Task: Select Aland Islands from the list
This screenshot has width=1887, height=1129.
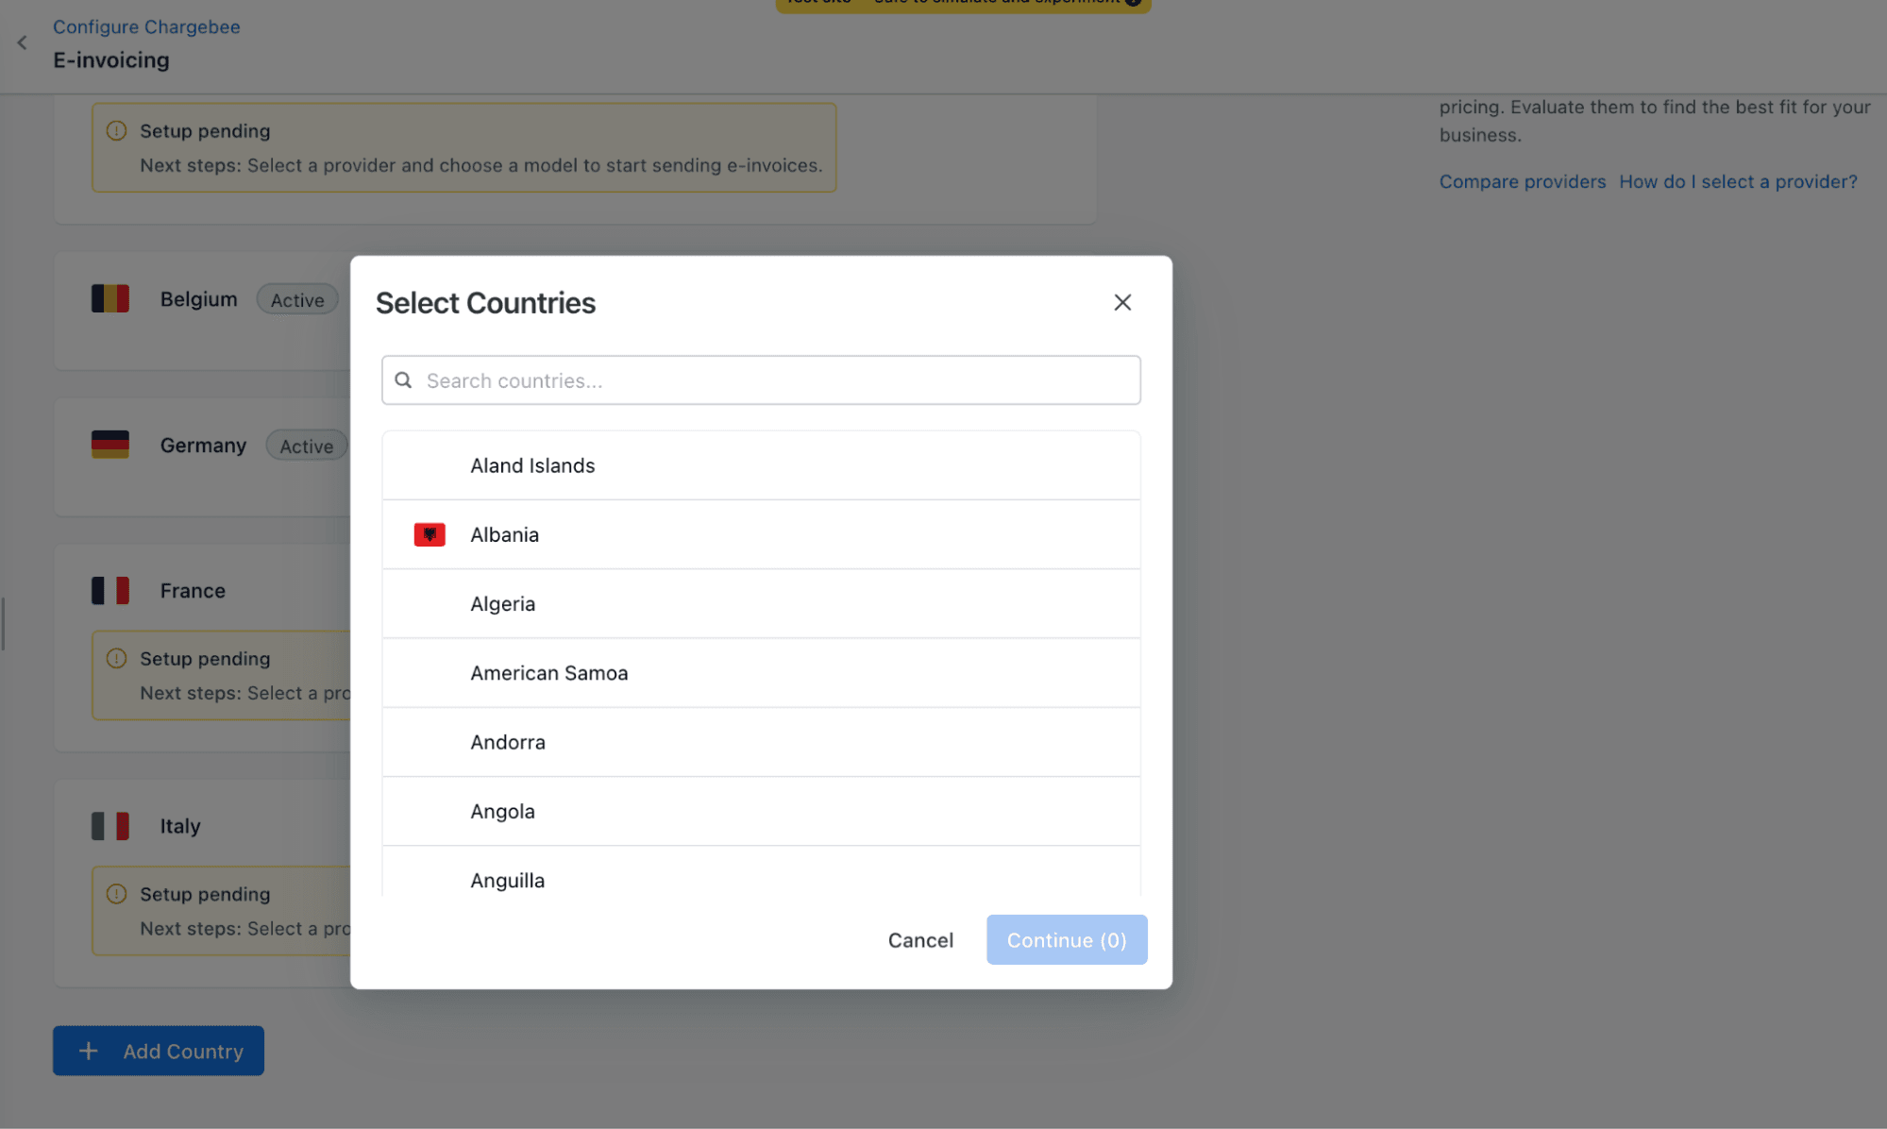Action: (x=532, y=465)
